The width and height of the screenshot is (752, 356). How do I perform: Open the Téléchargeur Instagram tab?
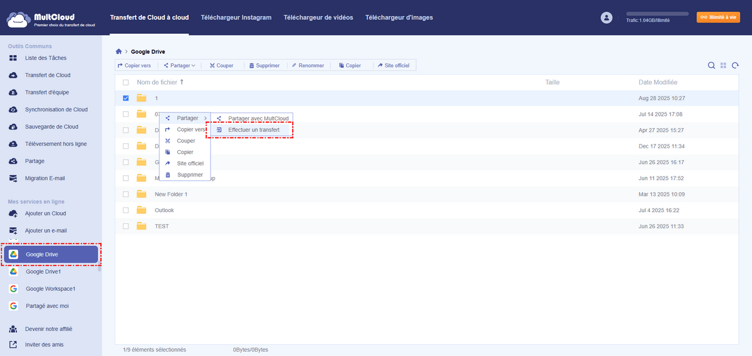(x=236, y=18)
